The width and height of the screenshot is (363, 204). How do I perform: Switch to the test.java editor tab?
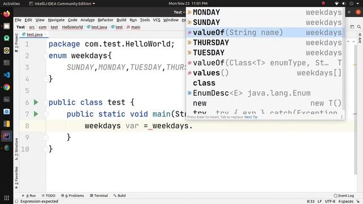coord(34,35)
